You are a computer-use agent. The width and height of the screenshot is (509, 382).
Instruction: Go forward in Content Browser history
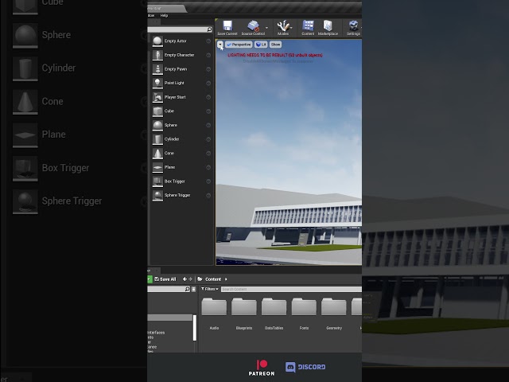[190, 279]
